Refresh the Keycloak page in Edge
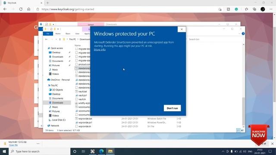276x155 pixels. pos(21,9)
